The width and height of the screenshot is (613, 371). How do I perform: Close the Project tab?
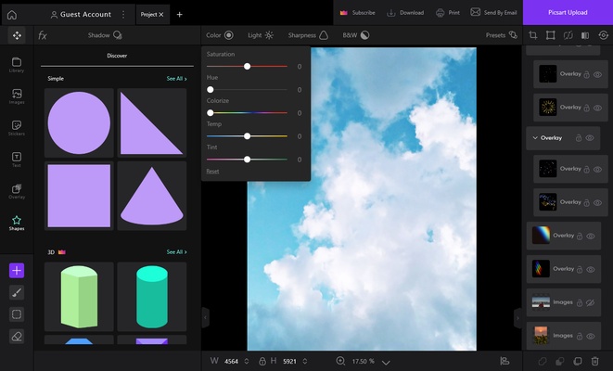[x=161, y=15]
